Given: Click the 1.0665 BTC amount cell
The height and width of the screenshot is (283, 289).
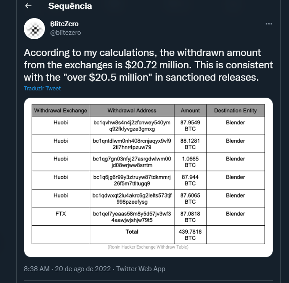Looking at the screenshot, I should pyautogui.click(x=190, y=162).
